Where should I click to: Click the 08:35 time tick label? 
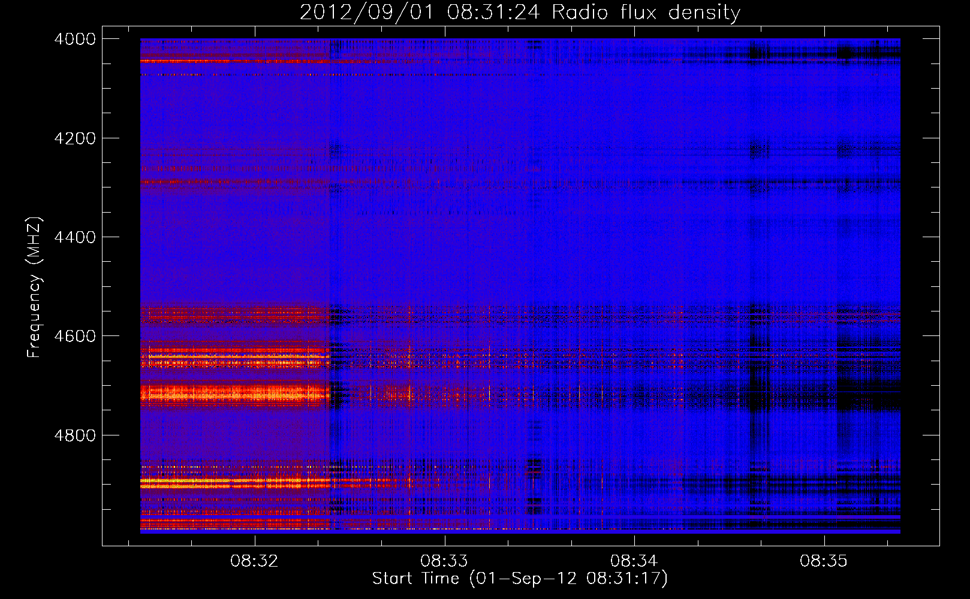[824, 561]
